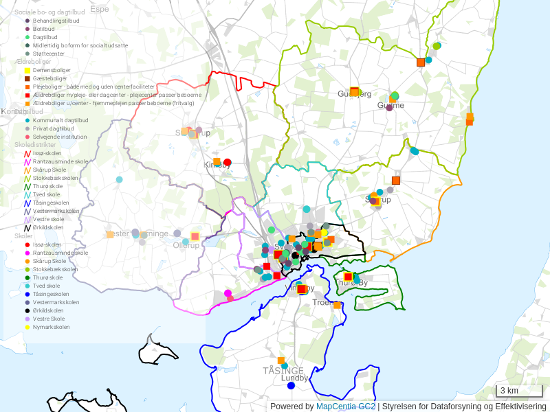Click the Kommunalt dagtilbud teal legend dot
The height and width of the screenshot is (412, 550).
coord(27,120)
